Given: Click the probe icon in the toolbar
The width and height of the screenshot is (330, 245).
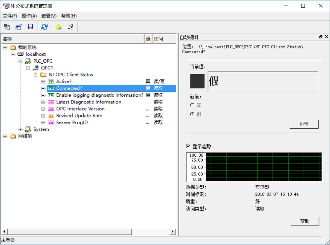Looking at the screenshot, I should tap(71, 27).
